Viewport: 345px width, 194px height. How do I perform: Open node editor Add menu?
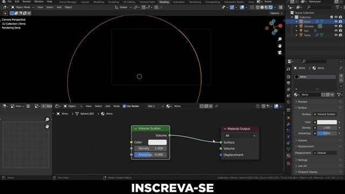click(108, 106)
